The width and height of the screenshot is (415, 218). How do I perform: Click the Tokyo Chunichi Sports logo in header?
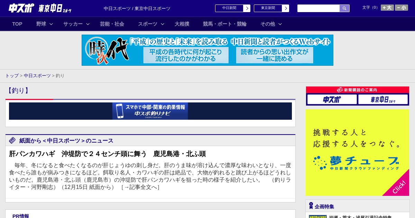pyautogui.click(x=55, y=8)
